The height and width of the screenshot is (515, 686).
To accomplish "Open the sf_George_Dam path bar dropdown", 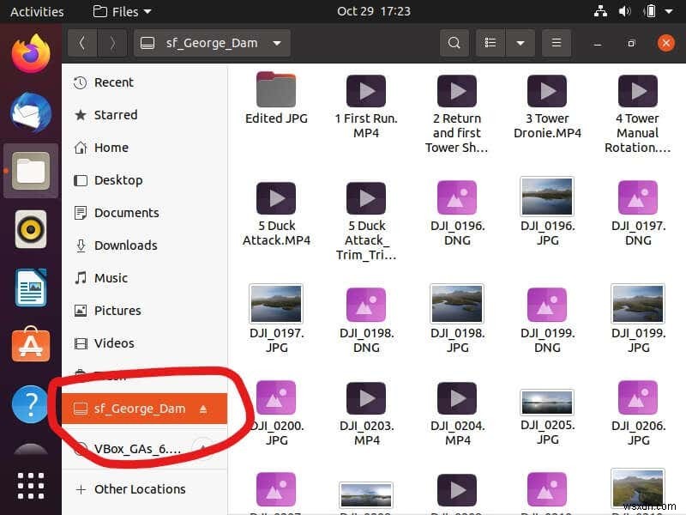I will pos(276,42).
